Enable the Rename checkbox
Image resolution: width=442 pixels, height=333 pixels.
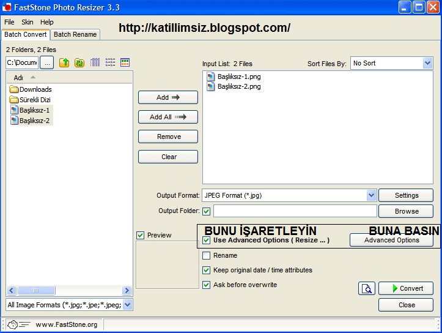click(x=207, y=255)
